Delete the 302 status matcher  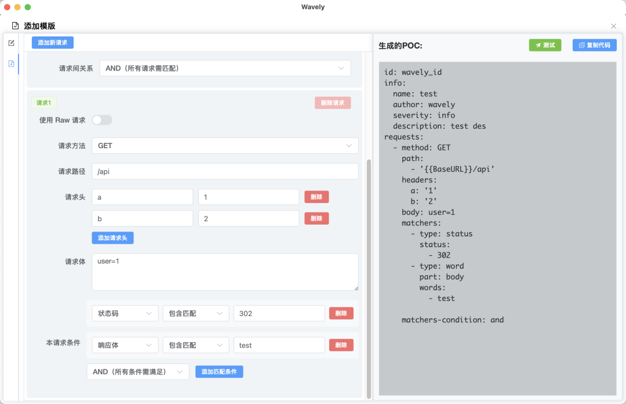(341, 314)
